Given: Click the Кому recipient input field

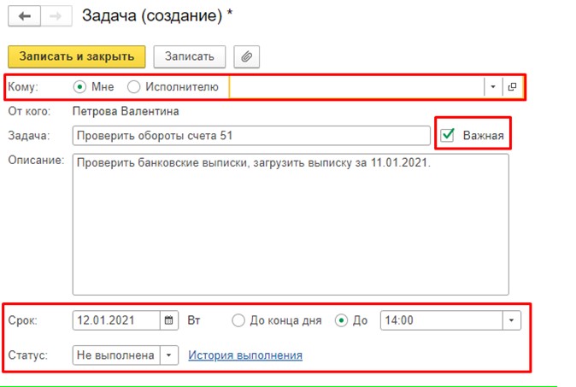Looking at the screenshot, I should click(356, 86).
